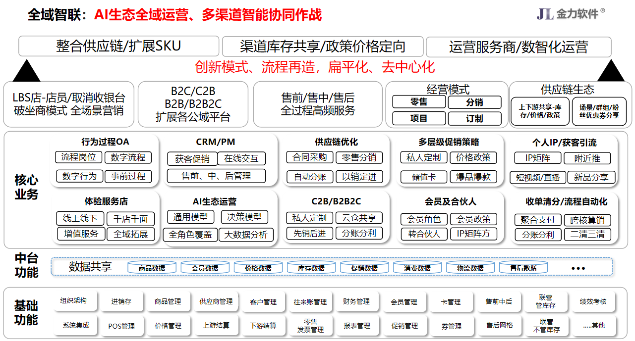This screenshot has width=635, height=341.
Task: Open the 整合供应链/扩展SKU header box
Action: click(118, 47)
